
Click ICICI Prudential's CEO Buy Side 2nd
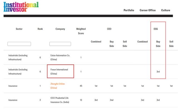point(112,100)
